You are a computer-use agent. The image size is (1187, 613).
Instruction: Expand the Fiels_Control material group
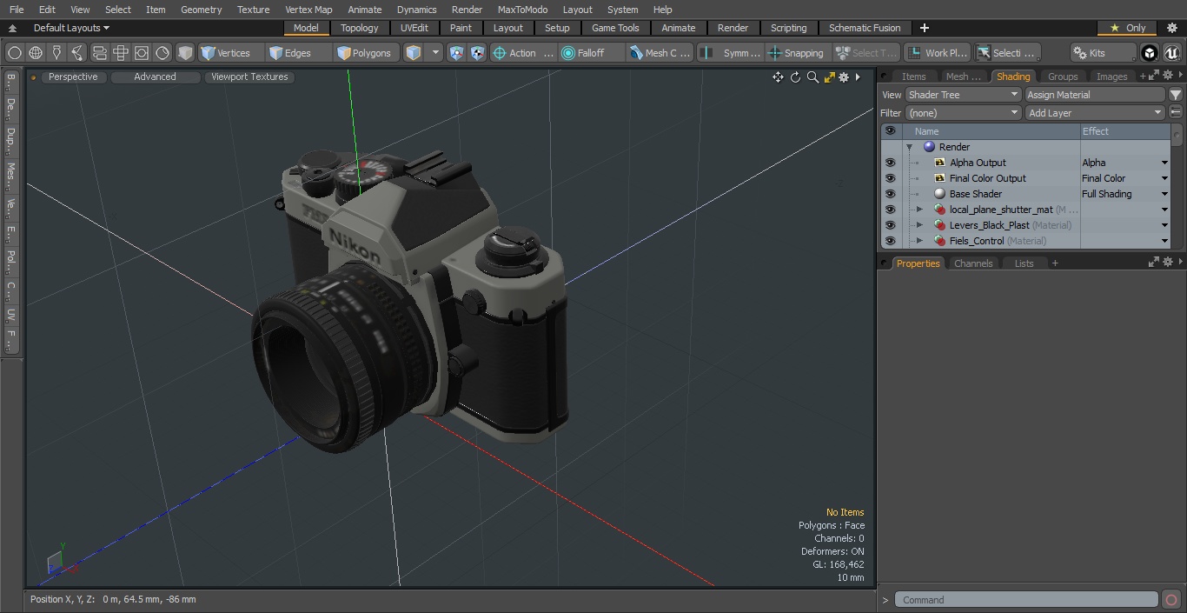click(919, 241)
